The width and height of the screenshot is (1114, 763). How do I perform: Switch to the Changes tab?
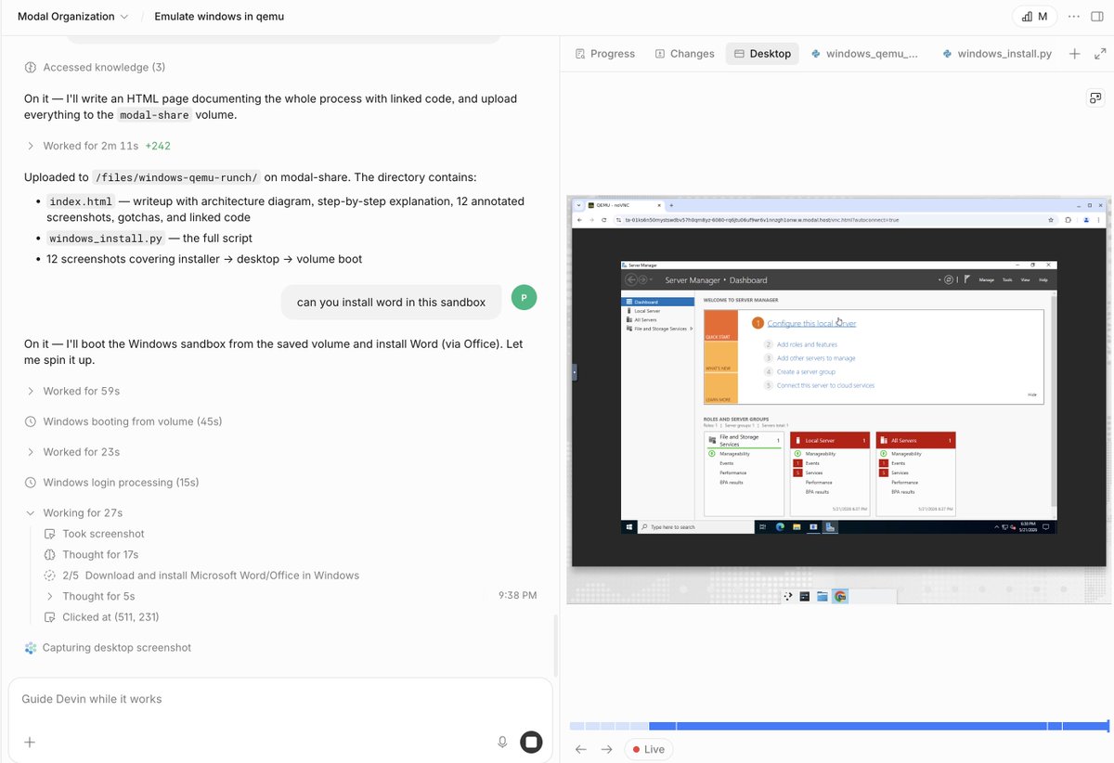click(684, 54)
